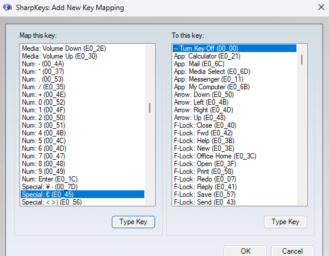Image resolution: width=329 pixels, height=256 pixels.
Task: Select Num: 5 (00_4C) in left list
Action: (82, 141)
